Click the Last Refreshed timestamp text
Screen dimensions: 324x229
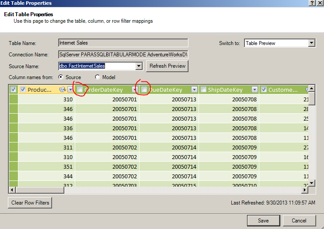(x=273, y=203)
